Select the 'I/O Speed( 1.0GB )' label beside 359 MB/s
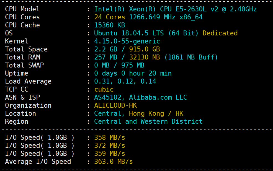Image resolution: width=273 pixels, height=171 pixels. (40, 154)
